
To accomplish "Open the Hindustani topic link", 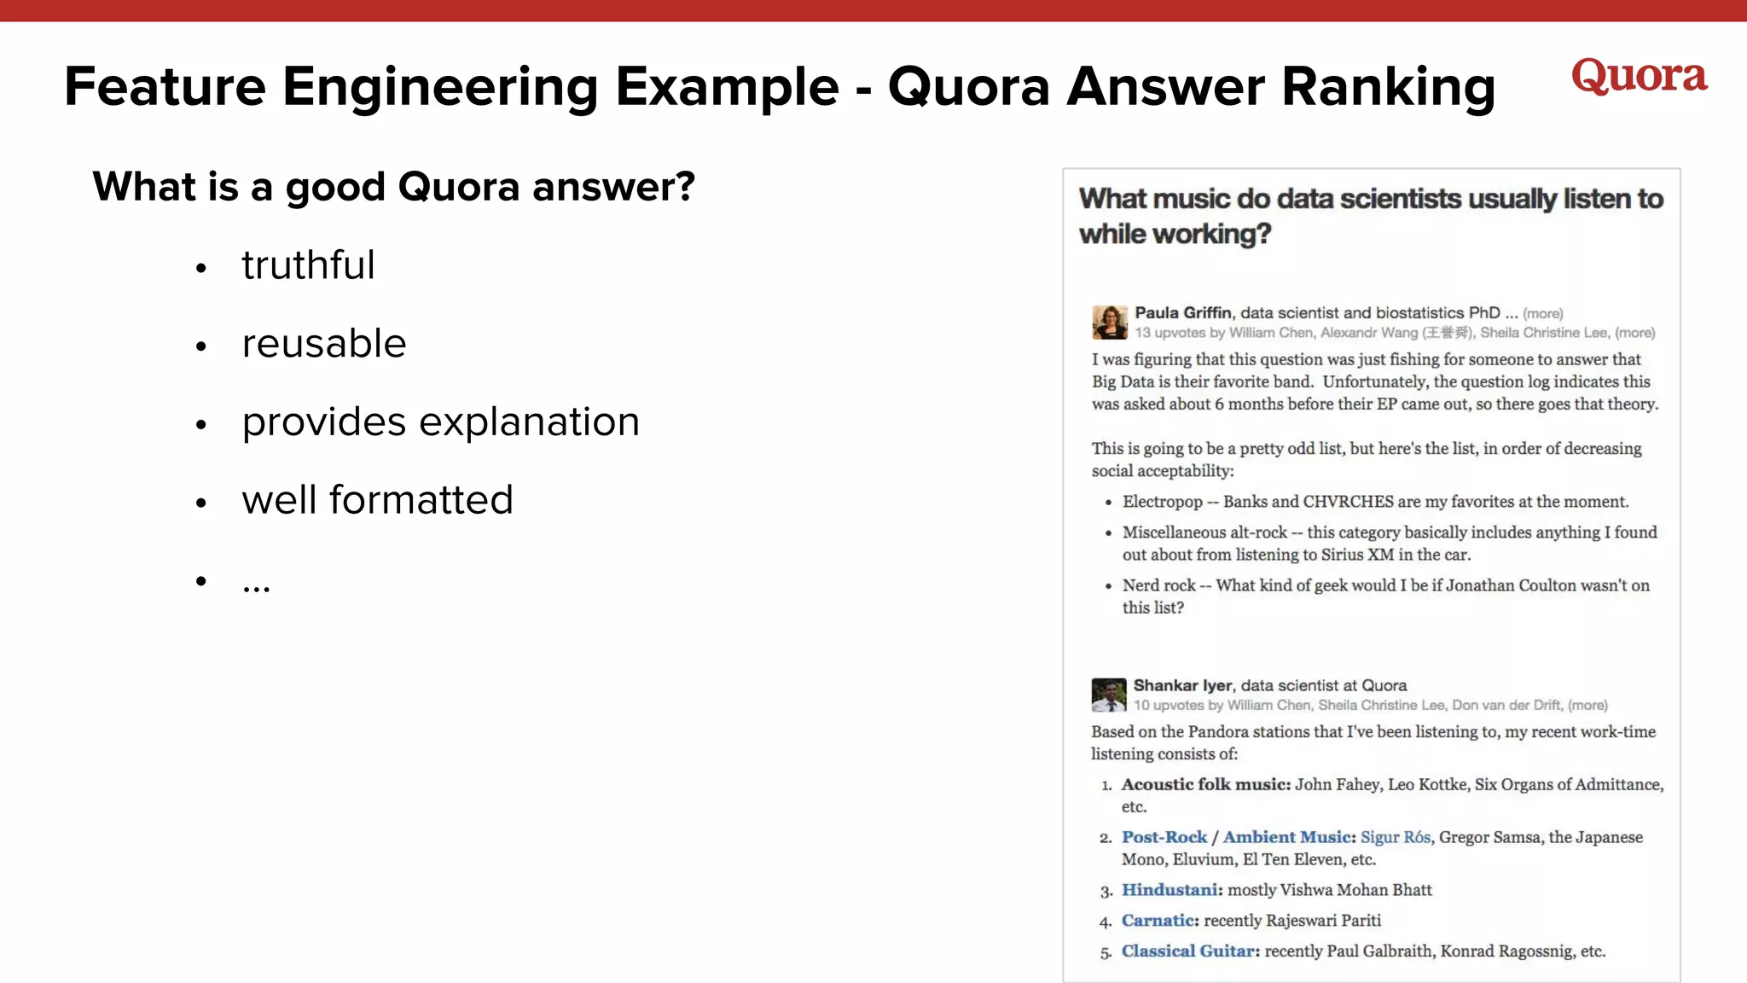I will coord(1170,890).
